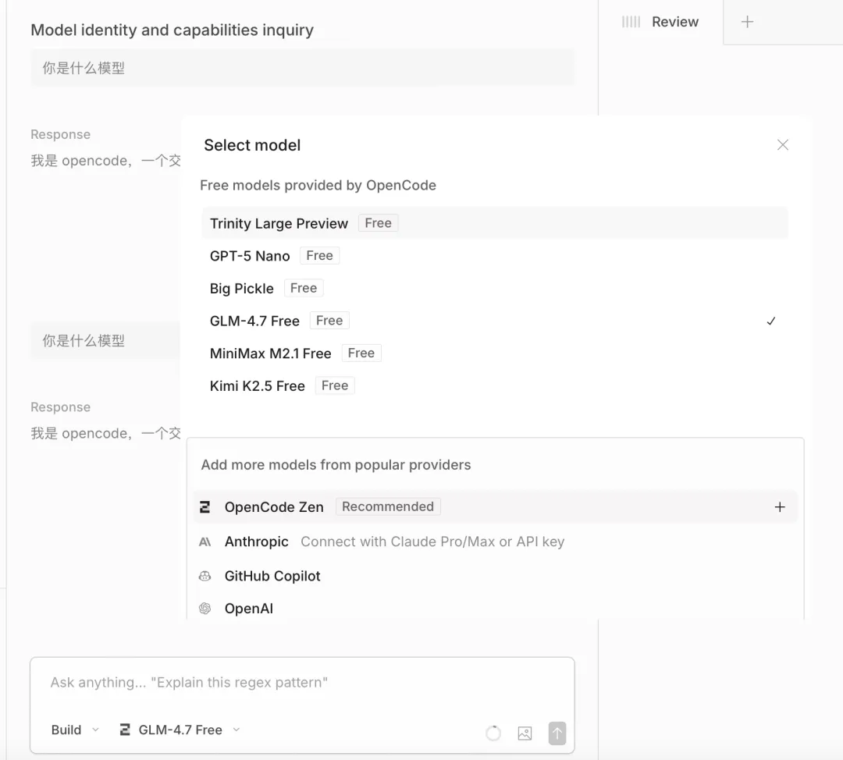The image size is (843, 760).
Task: Switch to Kimi K2.5 Free model
Action: [x=257, y=385]
